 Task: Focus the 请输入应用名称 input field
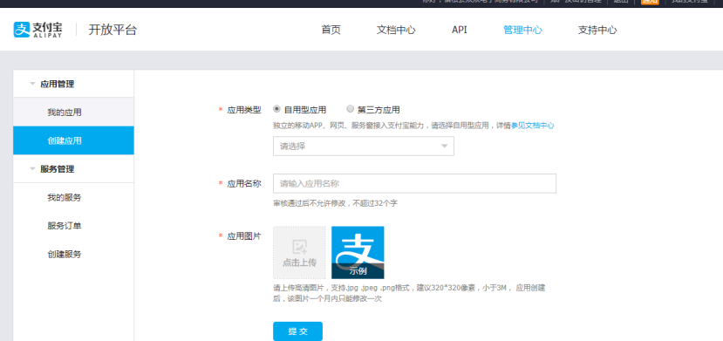point(414,183)
